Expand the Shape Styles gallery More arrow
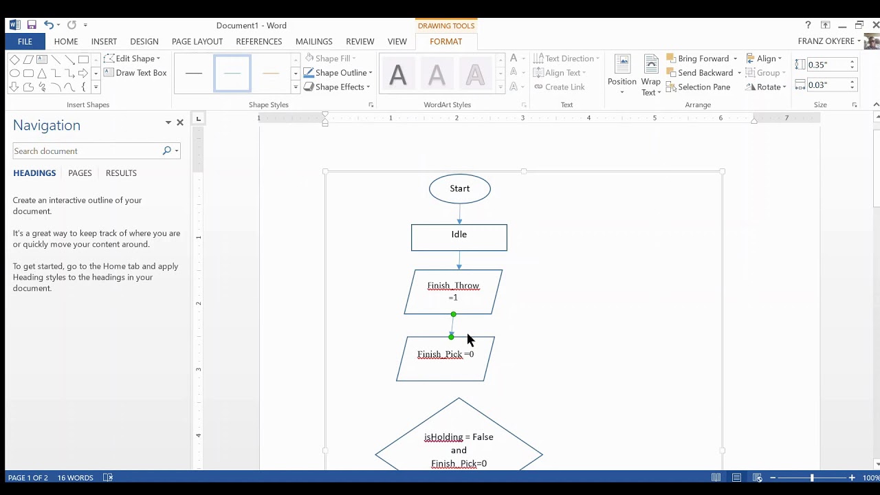Viewport: 880px width, 495px height. click(x=296, y=87)
